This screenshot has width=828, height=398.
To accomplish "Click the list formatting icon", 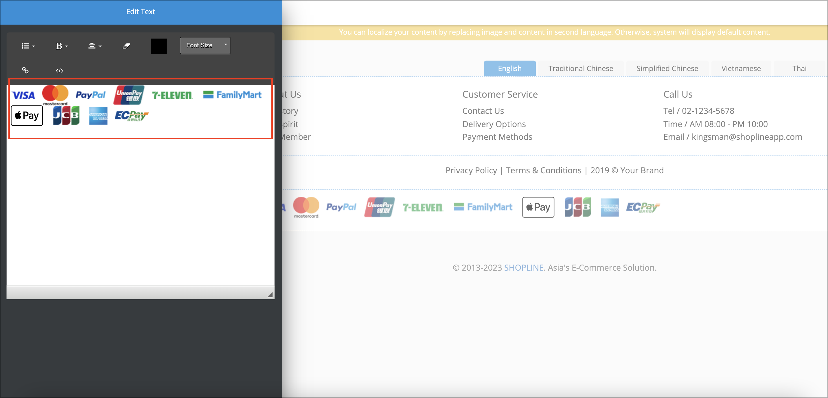I will [27, 44].
